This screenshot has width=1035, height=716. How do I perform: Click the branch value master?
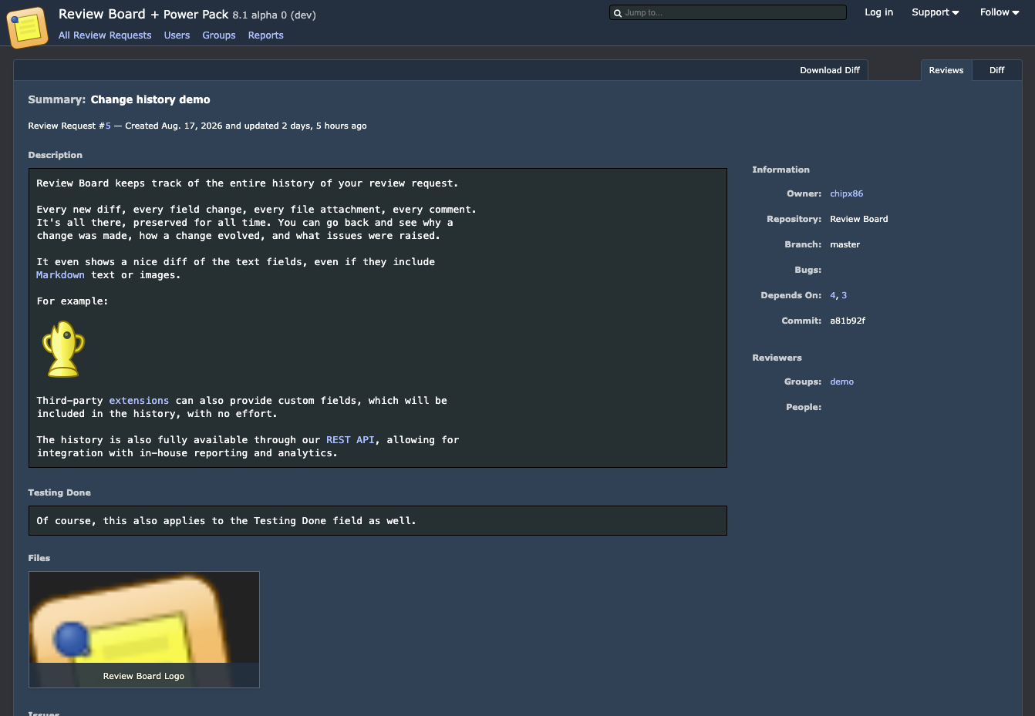point(845,244)
